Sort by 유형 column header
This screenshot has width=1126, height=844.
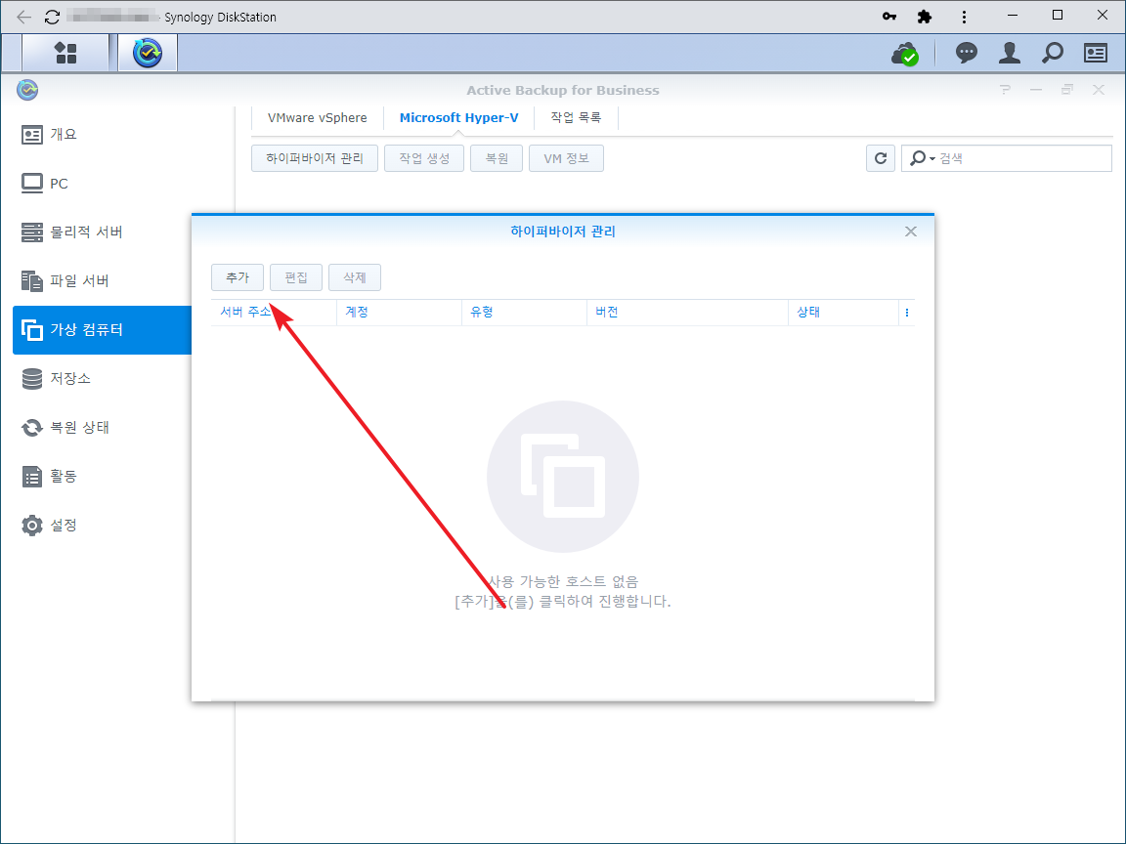click(524, 313)
